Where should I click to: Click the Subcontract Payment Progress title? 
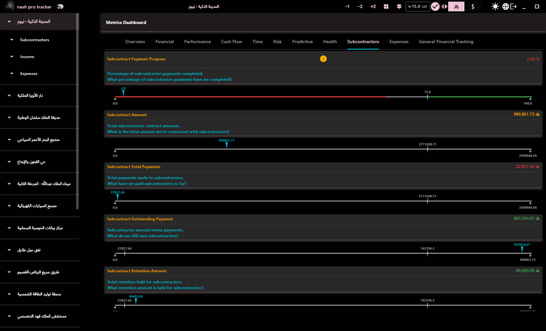(x=136, y=59)
